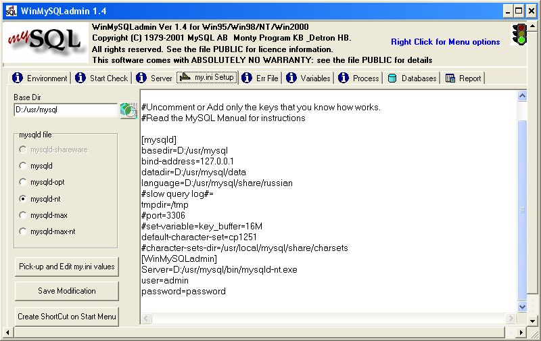Click the default-character-set=cp1251 line
The image size is (541, 341).
(199, 237)
